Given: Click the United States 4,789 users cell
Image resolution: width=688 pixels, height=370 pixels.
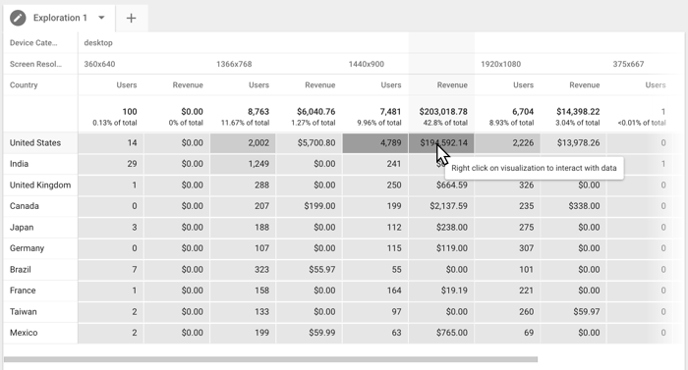Looking at the screenshot, I should tap(375, 143).
